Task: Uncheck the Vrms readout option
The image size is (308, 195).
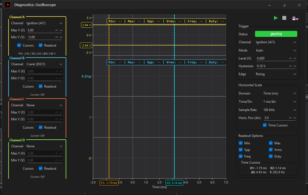Action: click(271, 150)
